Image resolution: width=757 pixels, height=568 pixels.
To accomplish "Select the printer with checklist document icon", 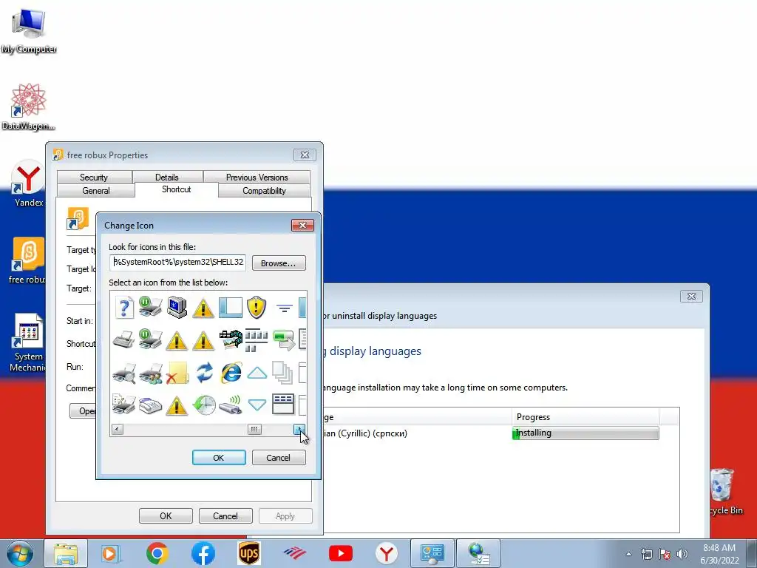I will [x=124, y=405].
